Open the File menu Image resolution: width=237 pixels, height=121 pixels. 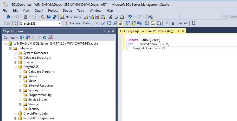click(5, 11)
